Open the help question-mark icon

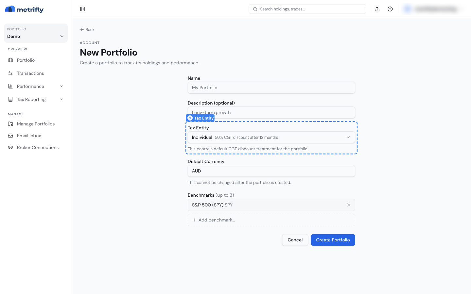pos(390,9)
